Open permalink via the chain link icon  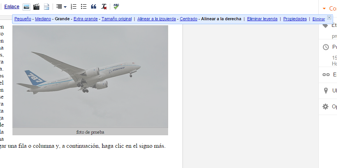pyautogui.click(x=326, y=74)
